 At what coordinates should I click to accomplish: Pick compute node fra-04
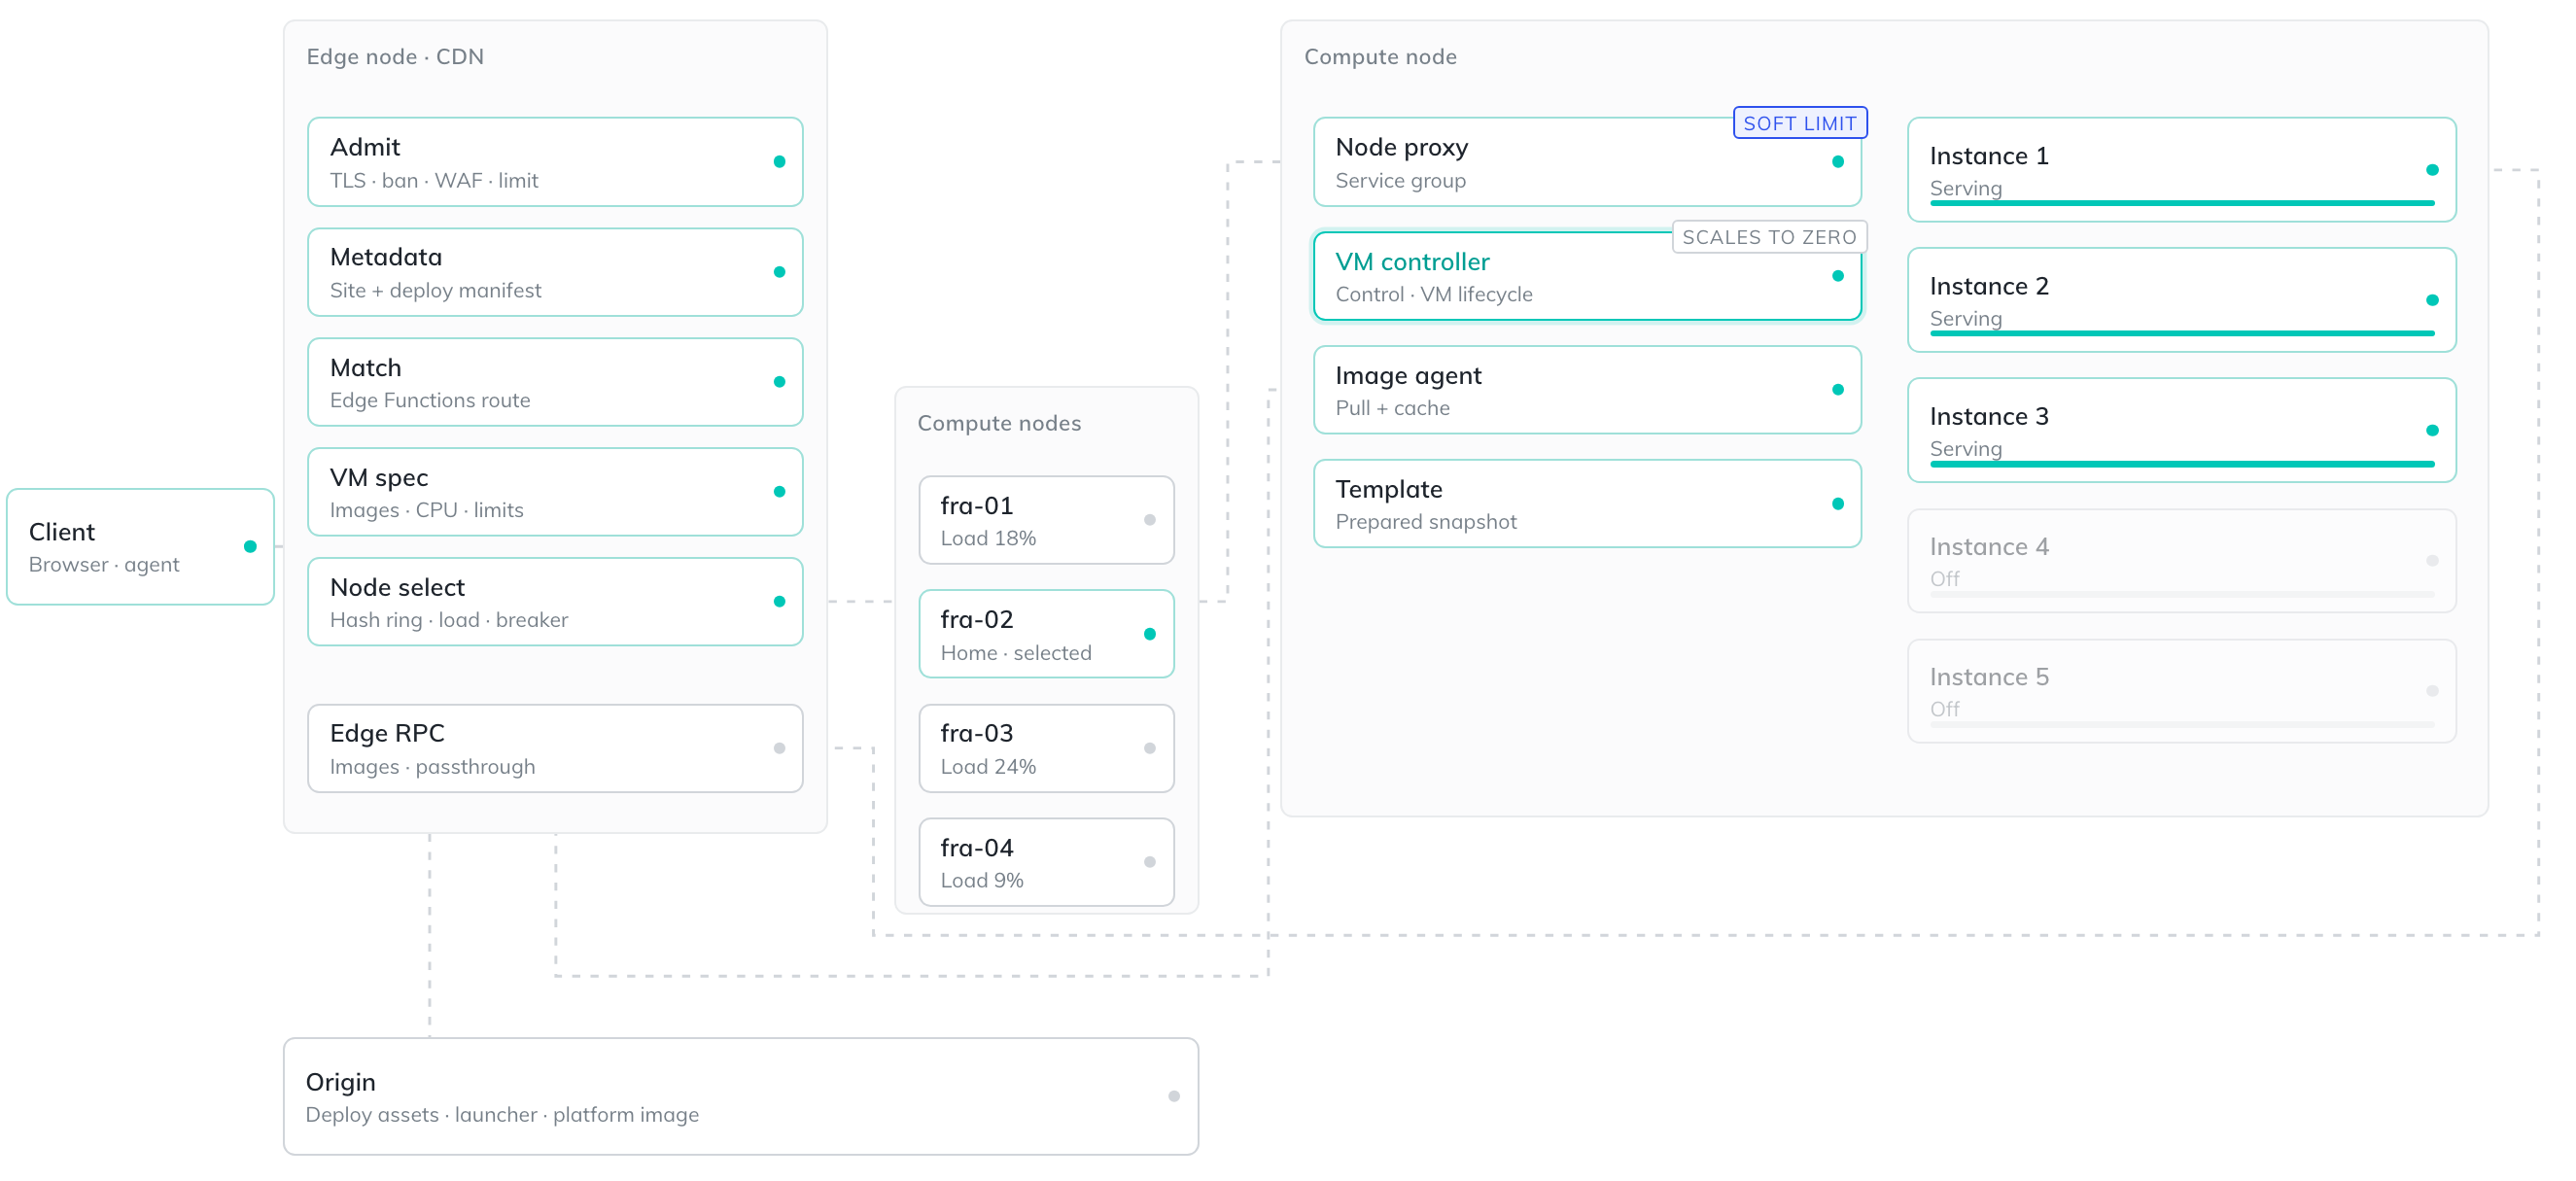click(x=1046, y=862)
